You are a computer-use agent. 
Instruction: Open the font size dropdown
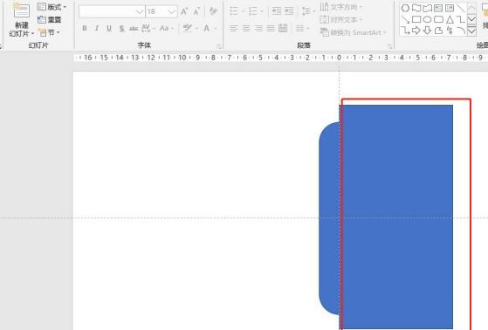coord(171,12)
